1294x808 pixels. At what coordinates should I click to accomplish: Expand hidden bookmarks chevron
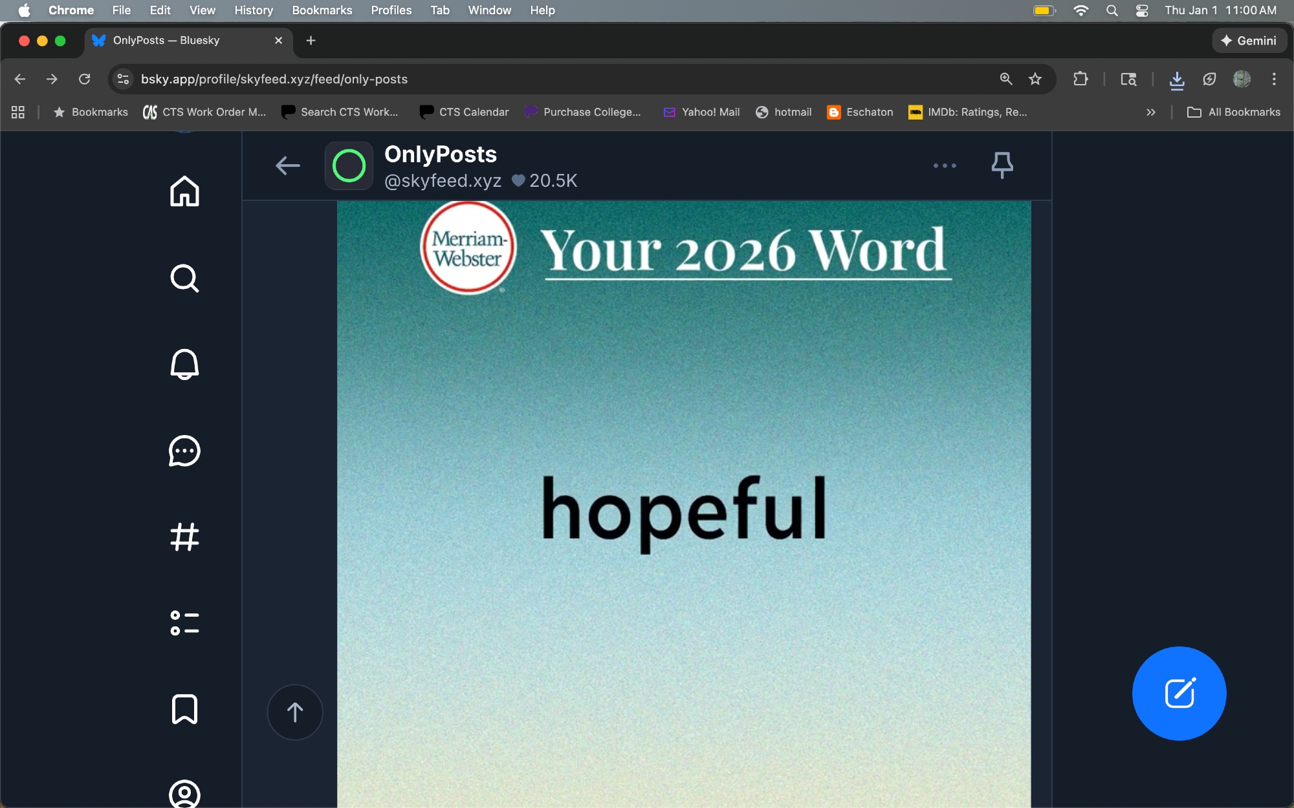click(x=1150, y=112)
